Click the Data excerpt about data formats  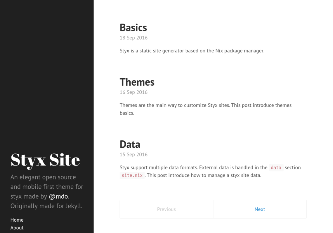pos(210,171)
